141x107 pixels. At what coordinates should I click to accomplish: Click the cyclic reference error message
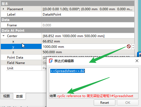pos(95,96)
